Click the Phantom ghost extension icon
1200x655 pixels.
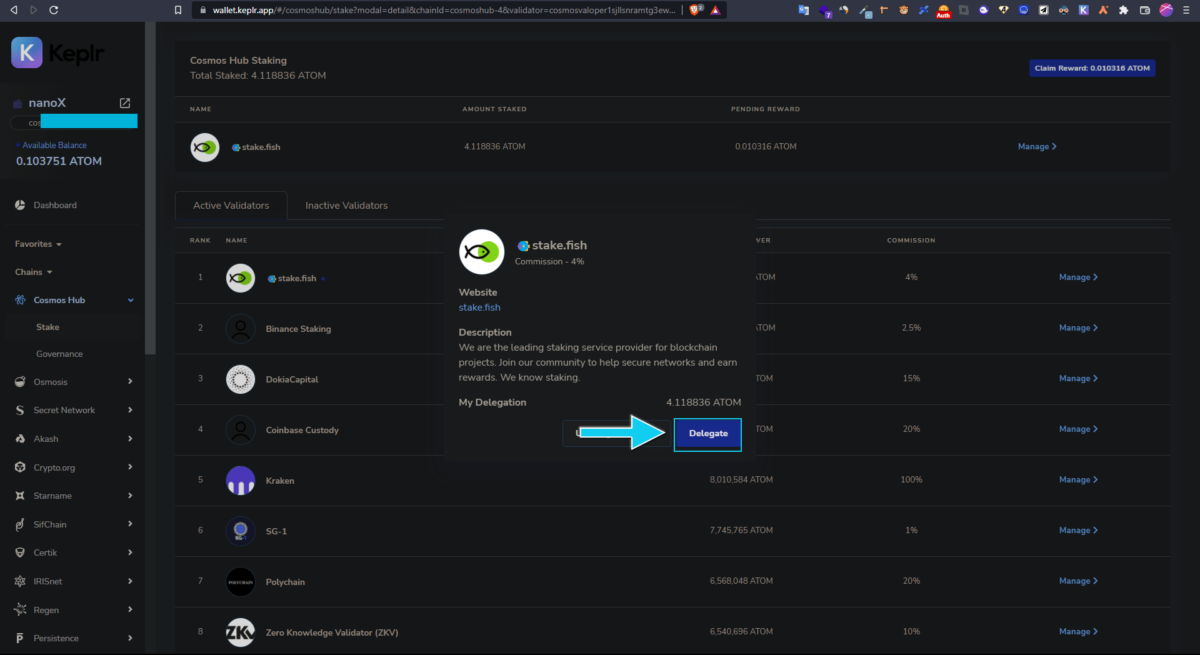click(x=984, y=10)
